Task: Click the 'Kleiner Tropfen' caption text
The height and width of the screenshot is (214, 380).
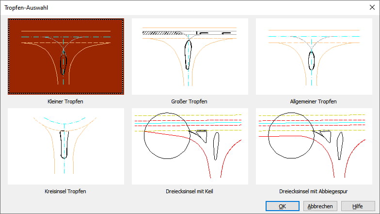Action: pyautogui.click(x=65, y=101)
